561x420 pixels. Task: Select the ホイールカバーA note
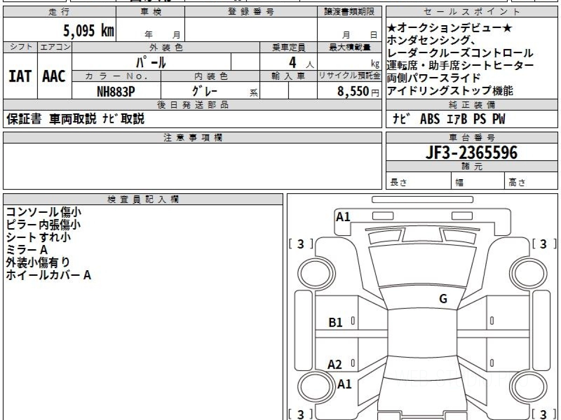[x=48, y=275]
